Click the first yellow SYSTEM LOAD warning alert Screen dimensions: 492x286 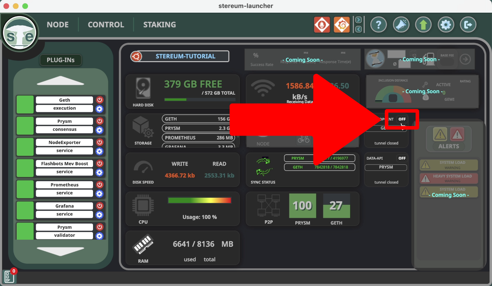click(448, 165)
